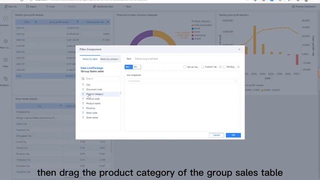Click the field list vertical scrollbar handle
The image size is (320, 180).
coord(120,93)
